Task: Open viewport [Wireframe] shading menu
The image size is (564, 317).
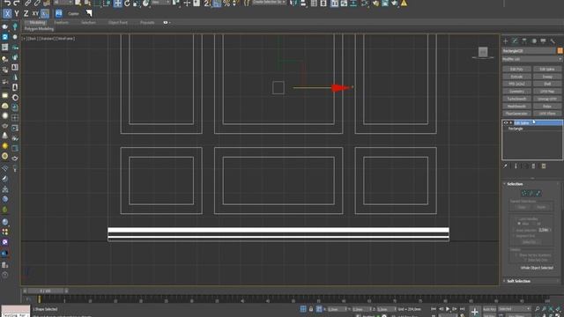Action: (65, 39)
